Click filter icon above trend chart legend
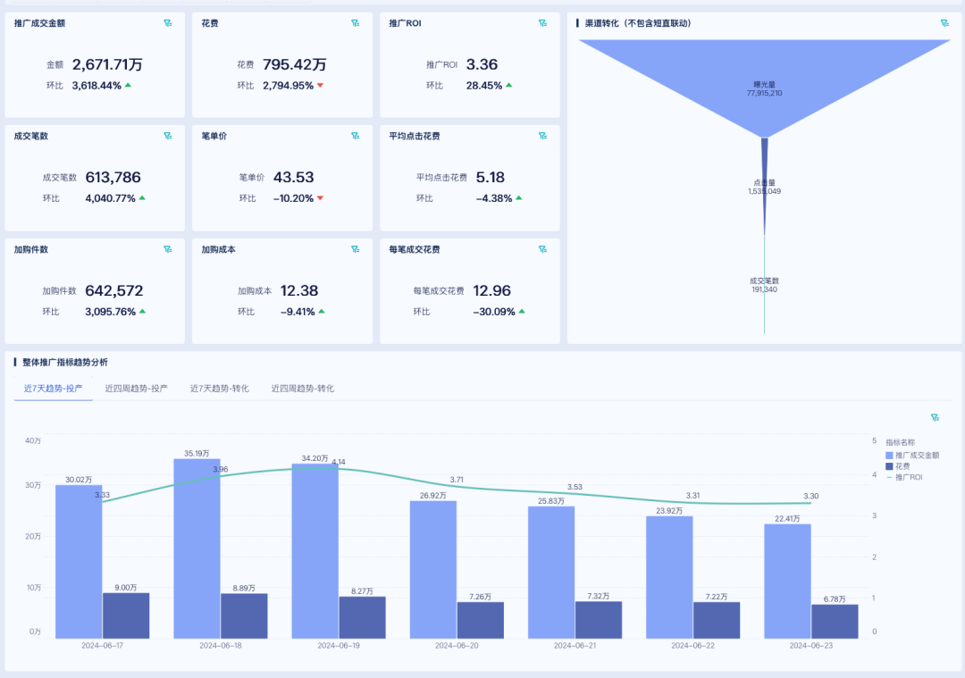The height and width of the screenshot is (678, 965). pyautogui.click(x=935, y=418)
